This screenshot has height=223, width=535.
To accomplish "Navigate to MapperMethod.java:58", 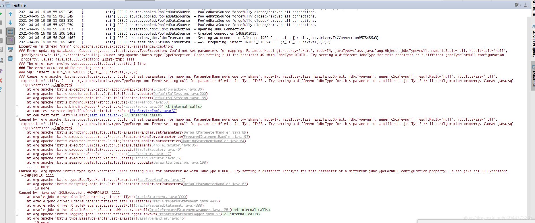I will (148, 102).
